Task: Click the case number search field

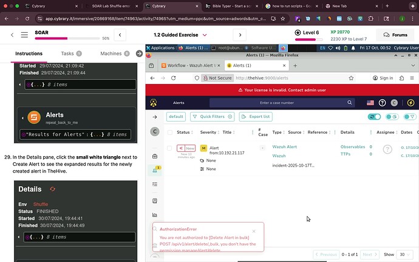Action: [276, 103]
